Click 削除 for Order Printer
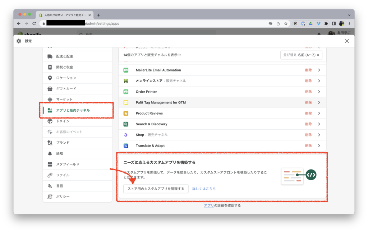The width and height of the screenshot is (368, 232). [x=308, y=92]
